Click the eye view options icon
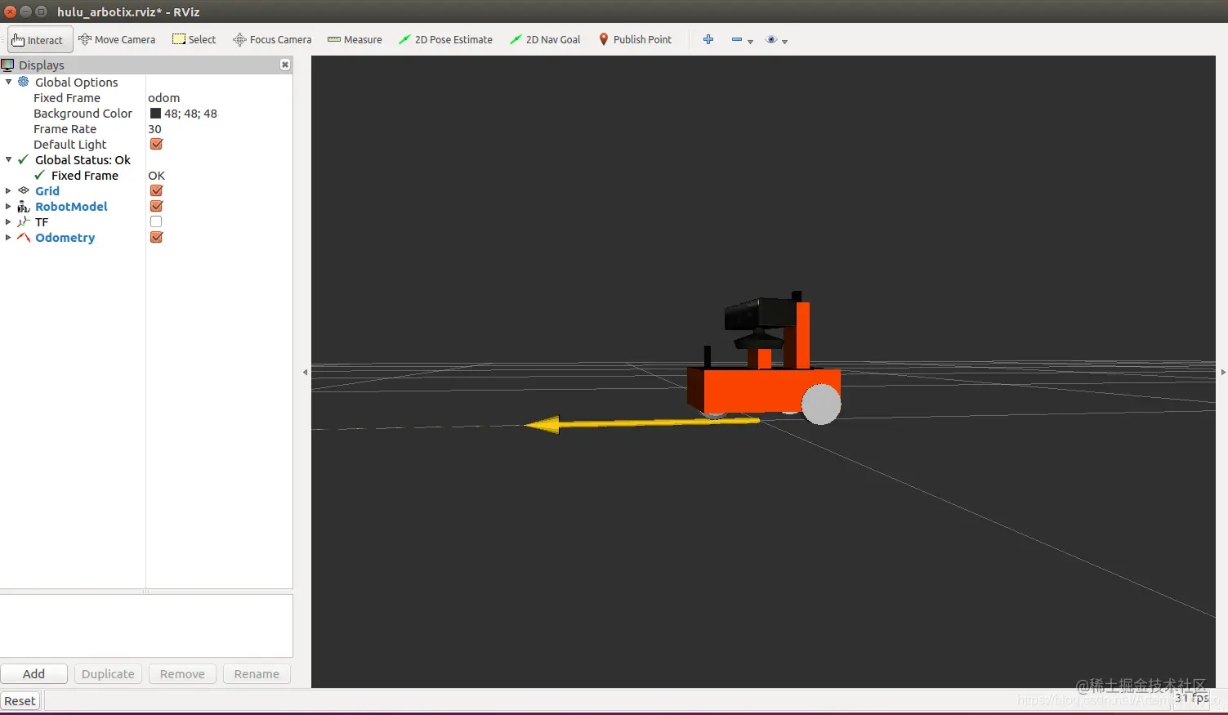 771,39
